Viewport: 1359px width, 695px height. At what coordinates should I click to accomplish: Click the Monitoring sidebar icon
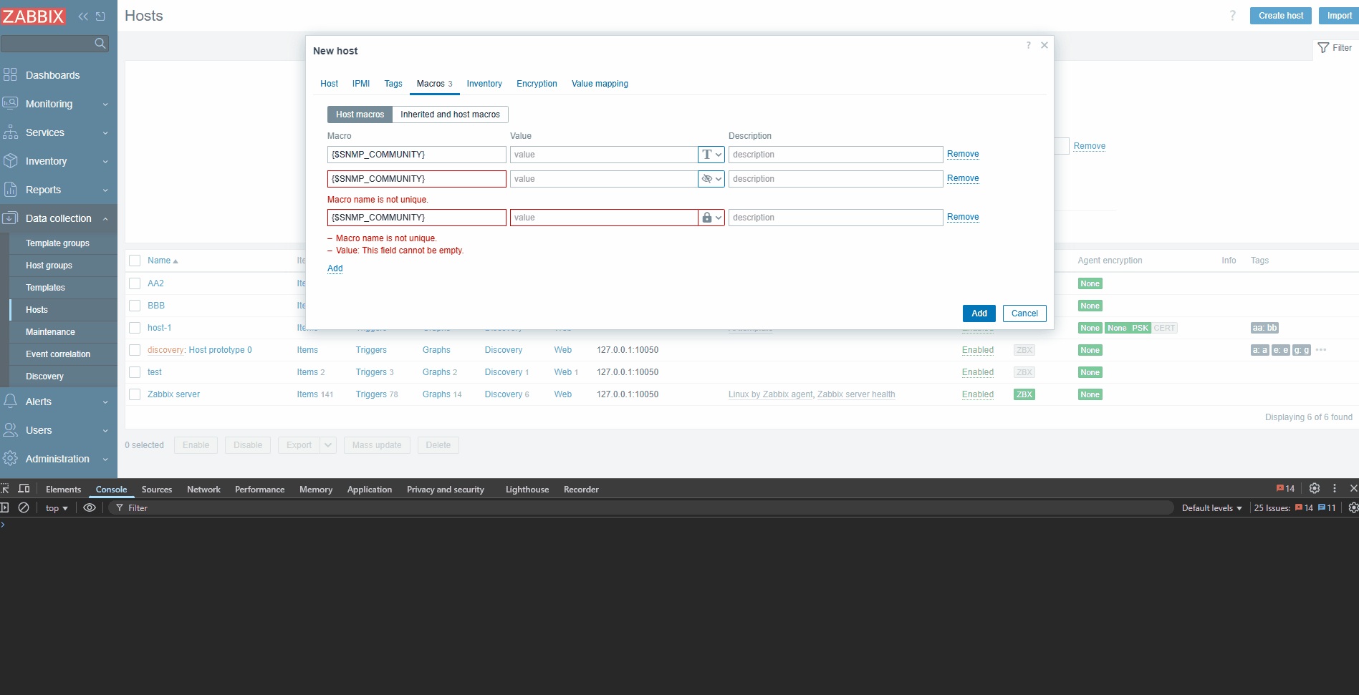10,104
